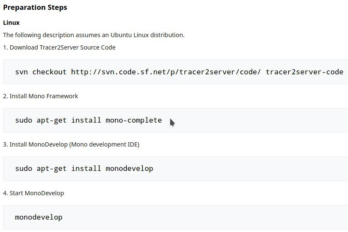348x232 pixels.
Task: Click the Download Tracer2Server Source Code step
Action: point(59,47)
